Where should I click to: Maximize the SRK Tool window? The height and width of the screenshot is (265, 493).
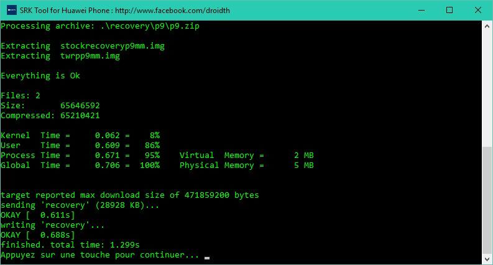[x=449, y=10]
